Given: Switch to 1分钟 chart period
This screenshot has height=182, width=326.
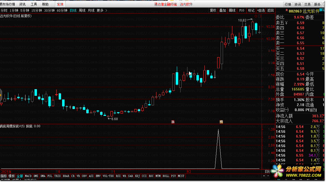Looking at the screenshot, I should [14, 11].
